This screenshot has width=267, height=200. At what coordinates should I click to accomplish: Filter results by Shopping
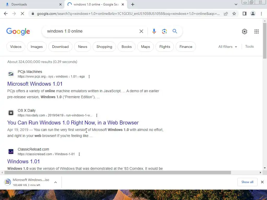(x=104, y=47)
